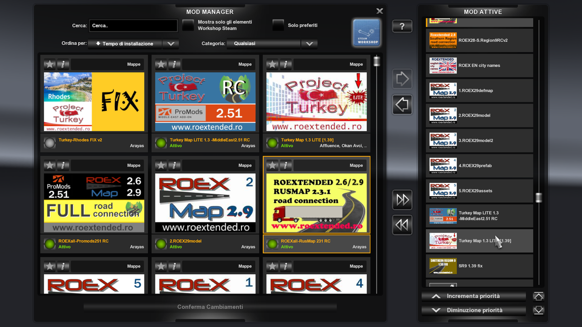
Task: Activate all mods with double right arrow
Action: [402, 200]
